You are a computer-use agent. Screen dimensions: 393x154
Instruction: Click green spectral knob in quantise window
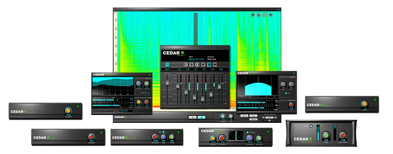pos(147,83)
